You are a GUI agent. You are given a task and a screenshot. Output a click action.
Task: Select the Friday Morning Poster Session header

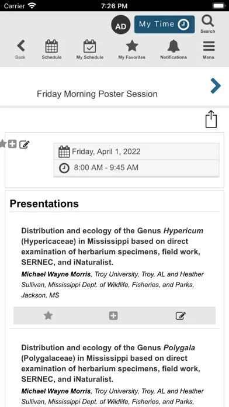97,94
